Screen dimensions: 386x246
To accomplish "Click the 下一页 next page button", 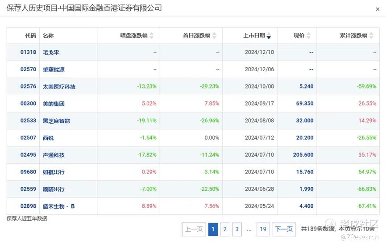I will (284, 229).
